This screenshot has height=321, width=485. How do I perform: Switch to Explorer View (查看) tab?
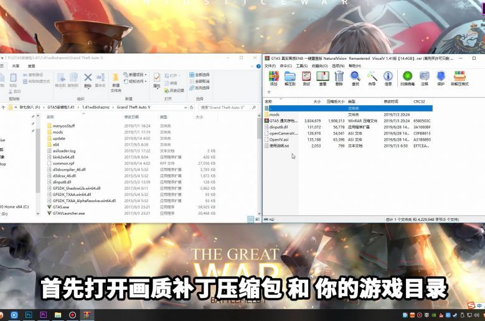(x=32, y=66)
